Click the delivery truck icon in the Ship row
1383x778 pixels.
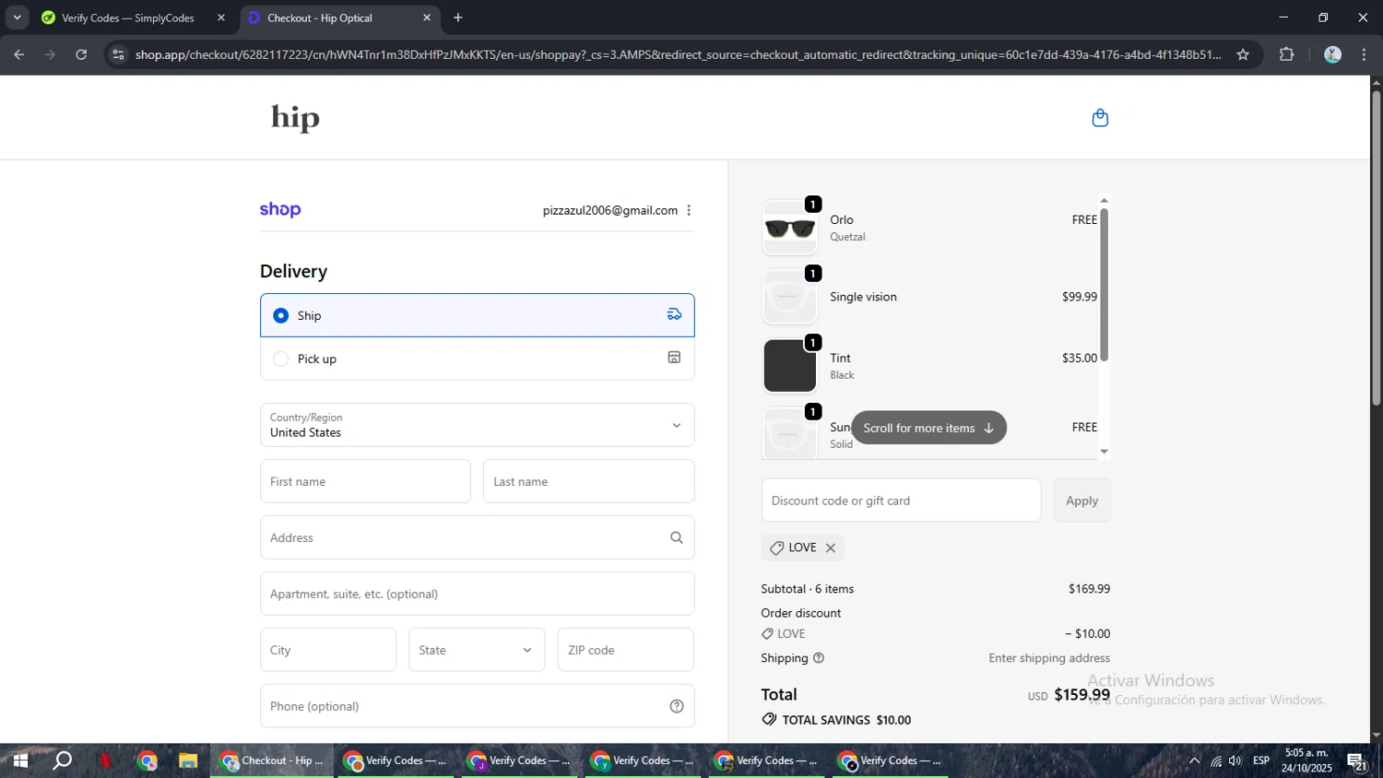[675, 314]
